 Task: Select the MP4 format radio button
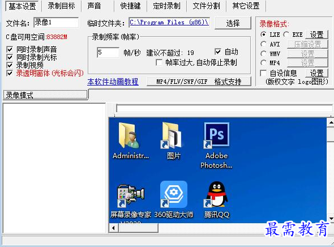point(263,63)
